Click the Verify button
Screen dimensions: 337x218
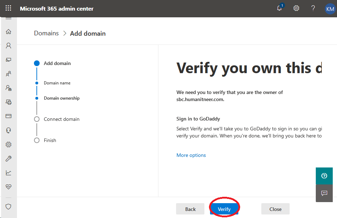(x=224, y=209)
